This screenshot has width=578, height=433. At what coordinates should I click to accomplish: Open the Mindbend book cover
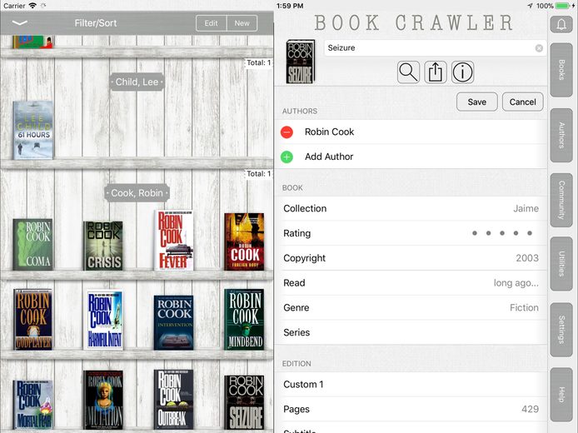click(244, 320)
